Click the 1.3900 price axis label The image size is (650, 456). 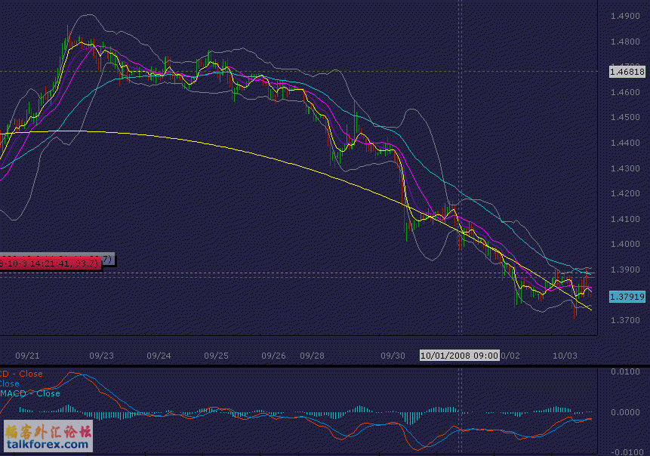click(625, 270)
